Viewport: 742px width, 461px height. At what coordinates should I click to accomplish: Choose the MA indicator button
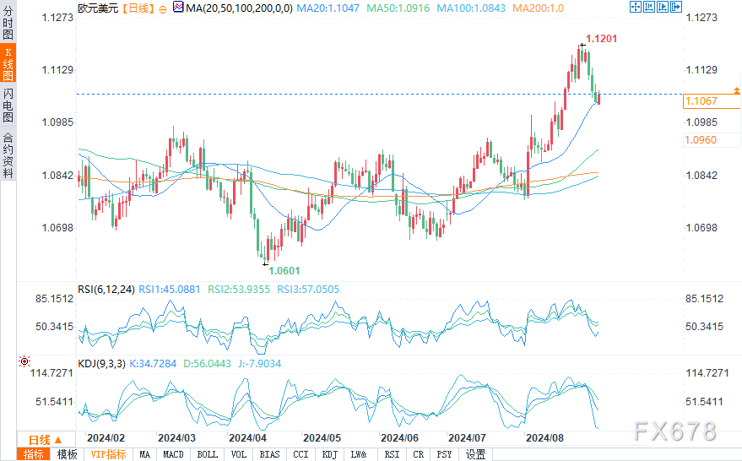tap(145, 454)
